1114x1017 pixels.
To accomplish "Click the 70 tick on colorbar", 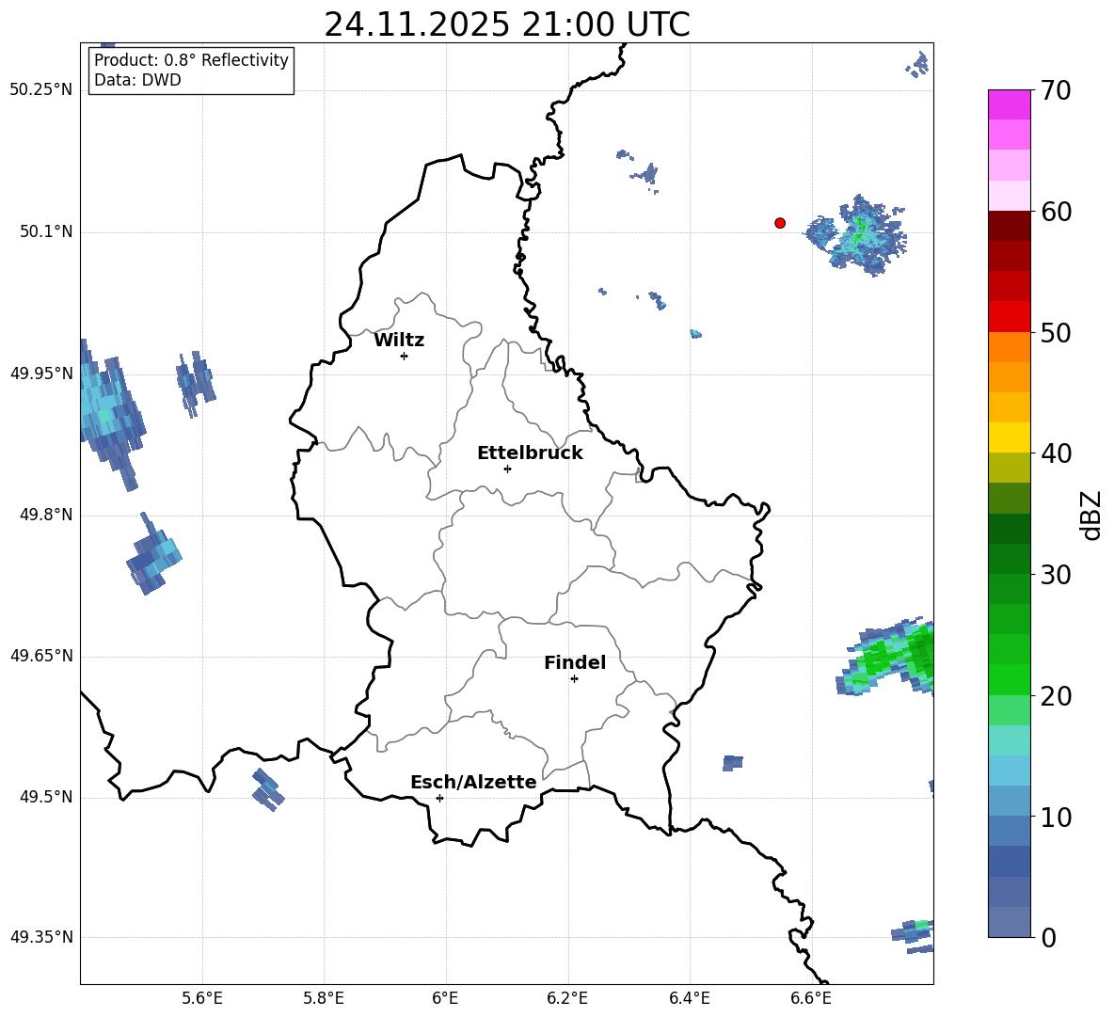I will pos(1056,91).
